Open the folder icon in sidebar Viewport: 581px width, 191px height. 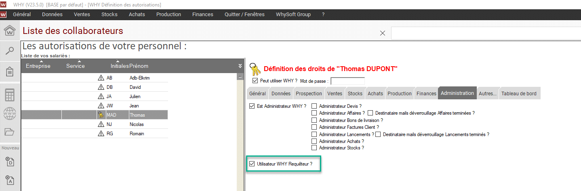(10, 132)
